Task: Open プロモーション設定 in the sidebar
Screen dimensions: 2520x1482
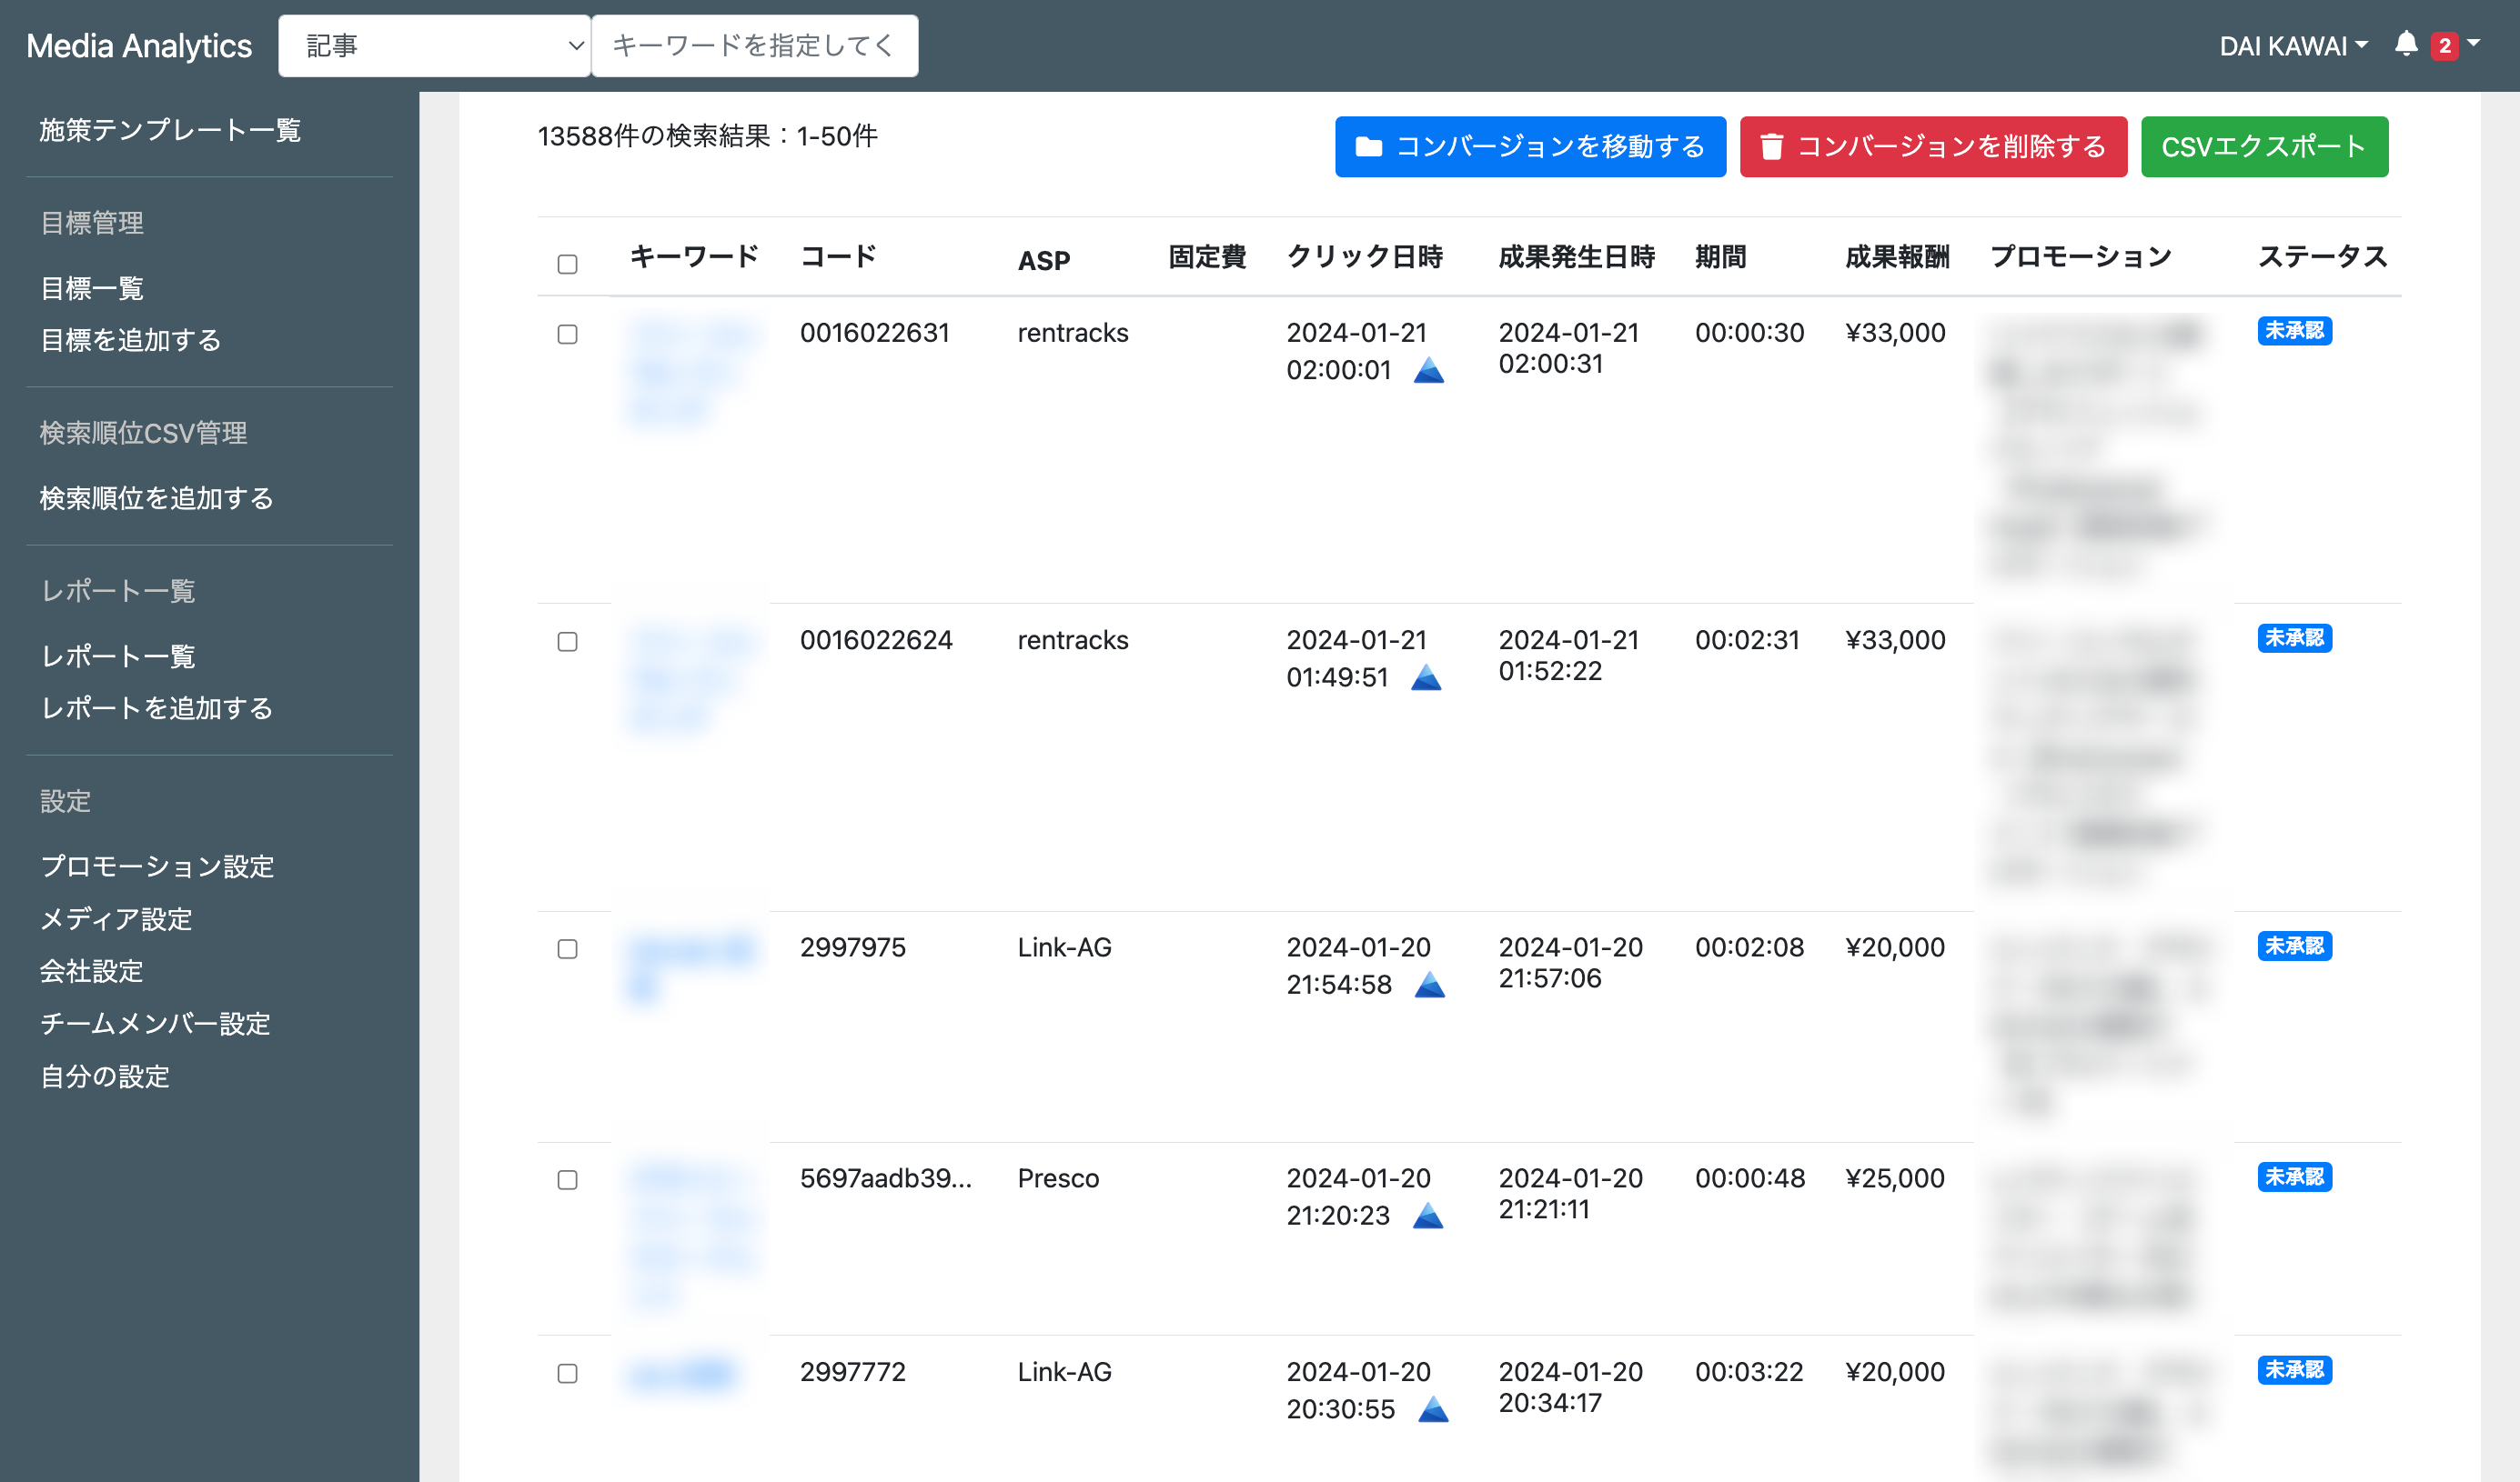Action: (157, 866)
